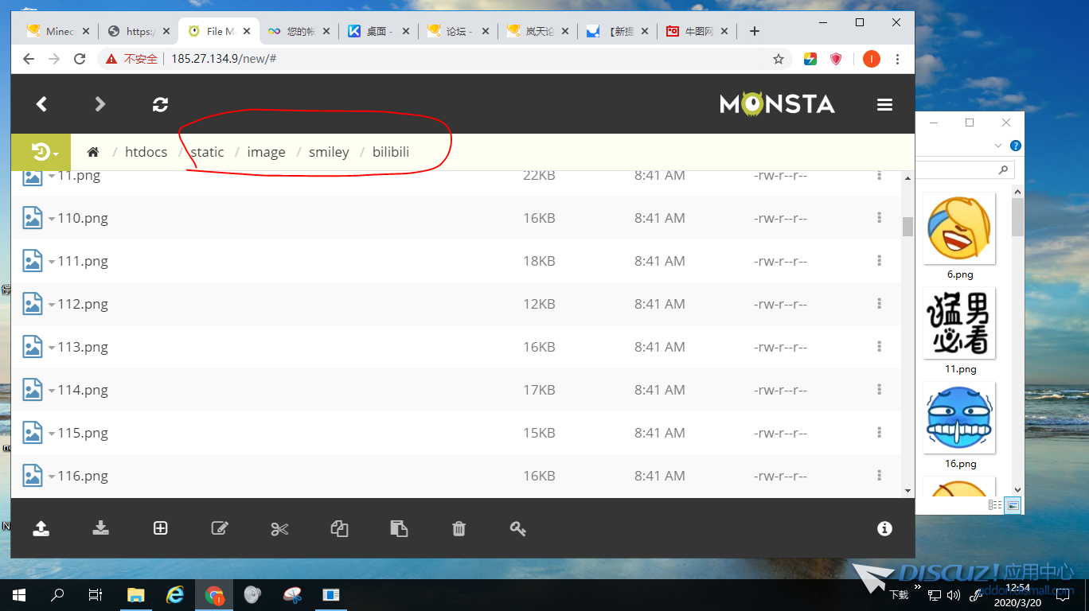Open Chrome three-dot menu

[898, 59]
